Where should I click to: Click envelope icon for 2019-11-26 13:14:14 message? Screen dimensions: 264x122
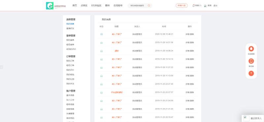coord(101,59)
